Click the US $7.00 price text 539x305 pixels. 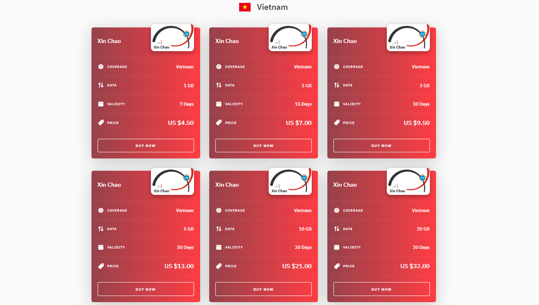(x=299, y=123)
